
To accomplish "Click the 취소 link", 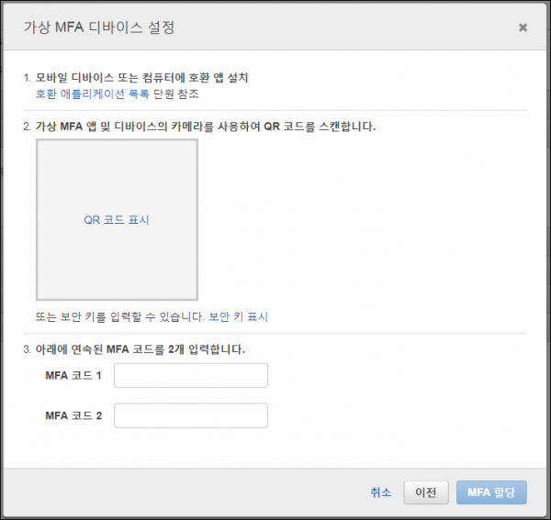I will 380,492.
